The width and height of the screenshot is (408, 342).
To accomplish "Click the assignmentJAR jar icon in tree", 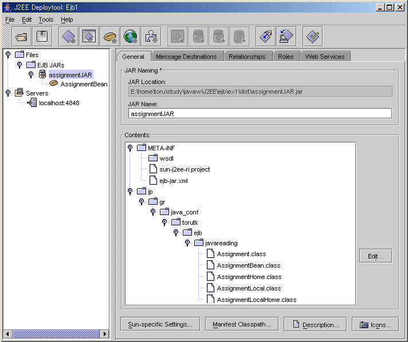I will [x=42, y=74].
